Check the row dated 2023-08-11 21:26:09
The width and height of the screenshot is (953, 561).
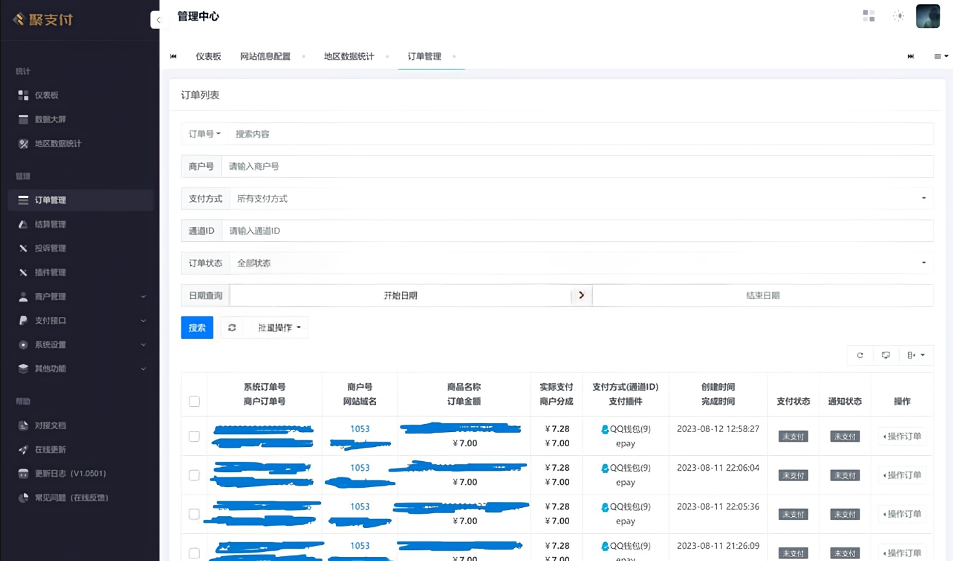coord(194,553)
